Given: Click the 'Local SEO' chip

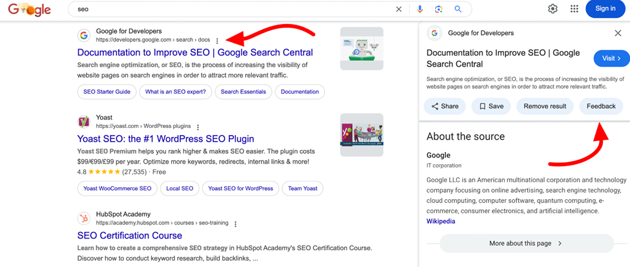Looking at the screenshot, I should pyautogui.click(x=180, y=188).
